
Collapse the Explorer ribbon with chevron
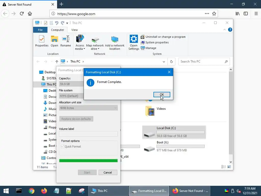pos(224,30)
